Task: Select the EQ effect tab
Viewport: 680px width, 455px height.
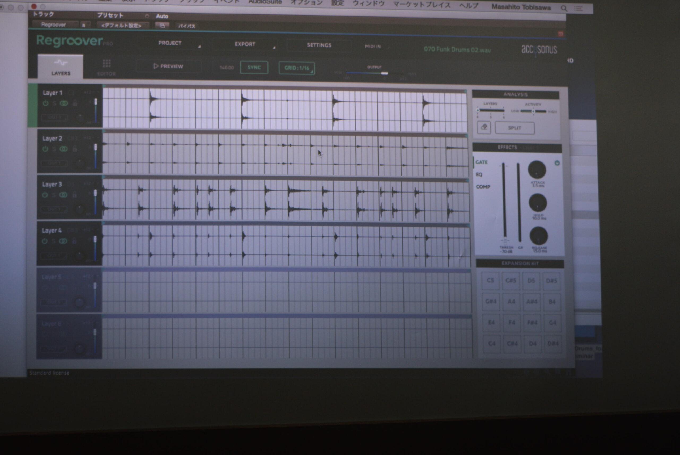Action: pos(479,174)
